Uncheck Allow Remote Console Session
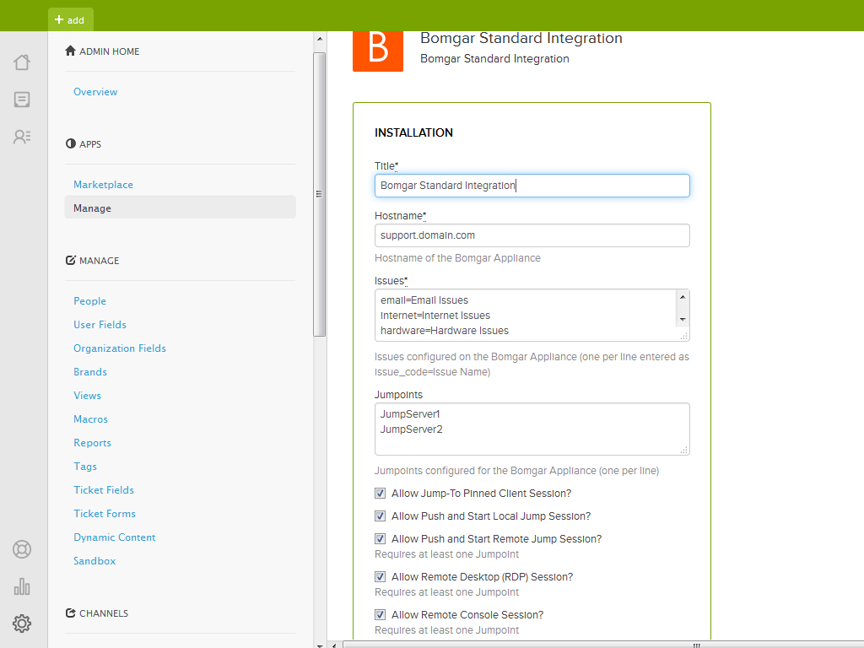Viewport: 864px width, 648px height. click(x=381, y=615)
